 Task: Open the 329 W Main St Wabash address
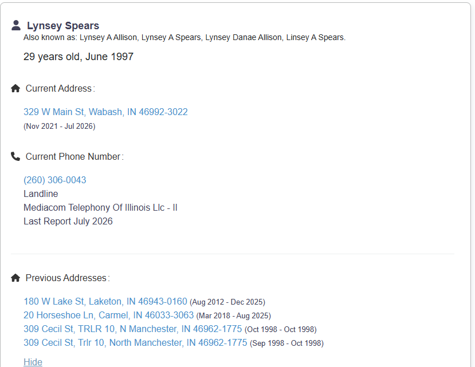click(x=106, y=112)
